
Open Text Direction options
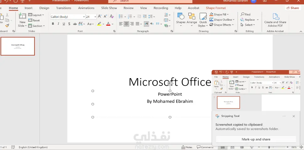[167, 15]
